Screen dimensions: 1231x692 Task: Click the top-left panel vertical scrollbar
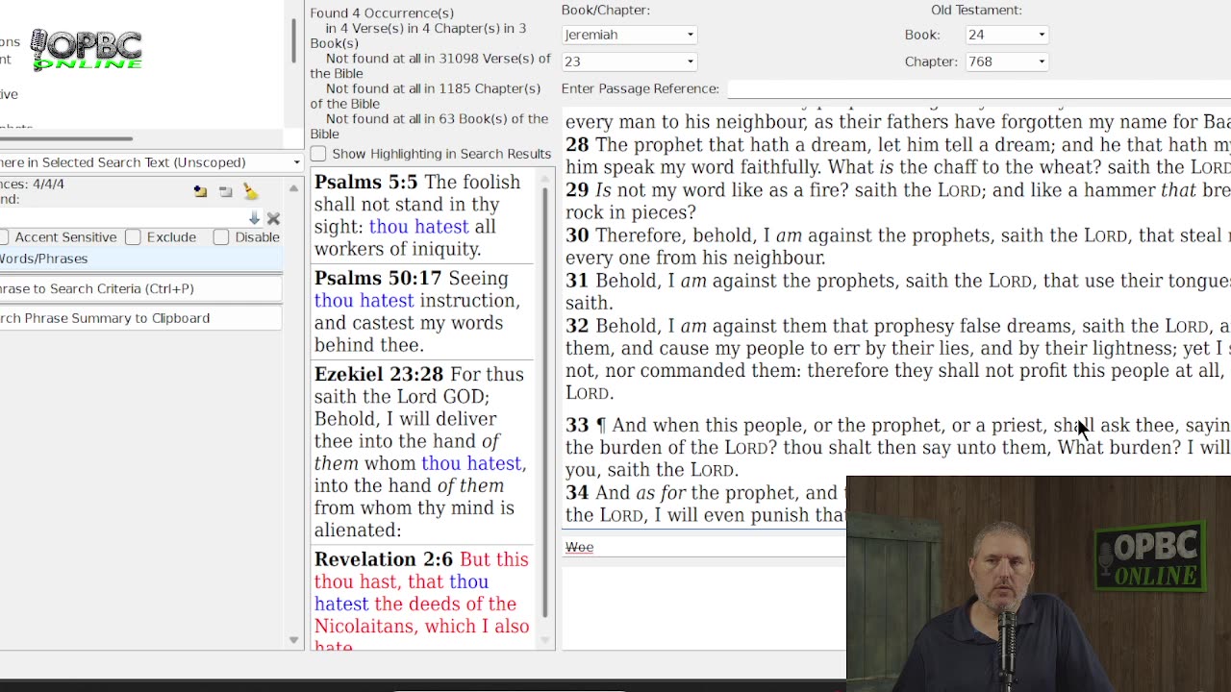point(293,40)
